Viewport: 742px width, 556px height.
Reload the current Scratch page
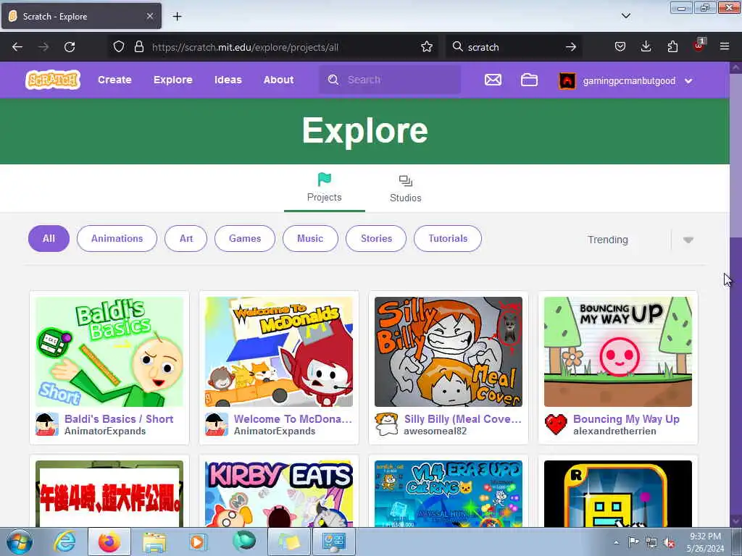pos(70,47)
